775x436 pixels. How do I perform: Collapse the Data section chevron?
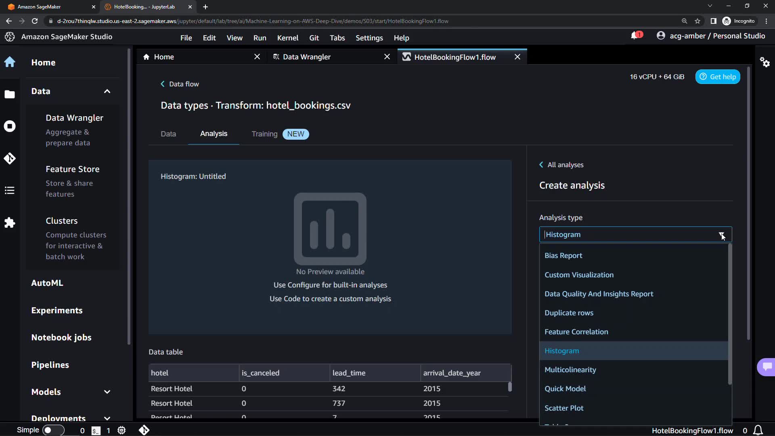click(107, 91)
